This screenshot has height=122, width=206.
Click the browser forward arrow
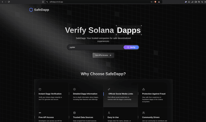5,2
